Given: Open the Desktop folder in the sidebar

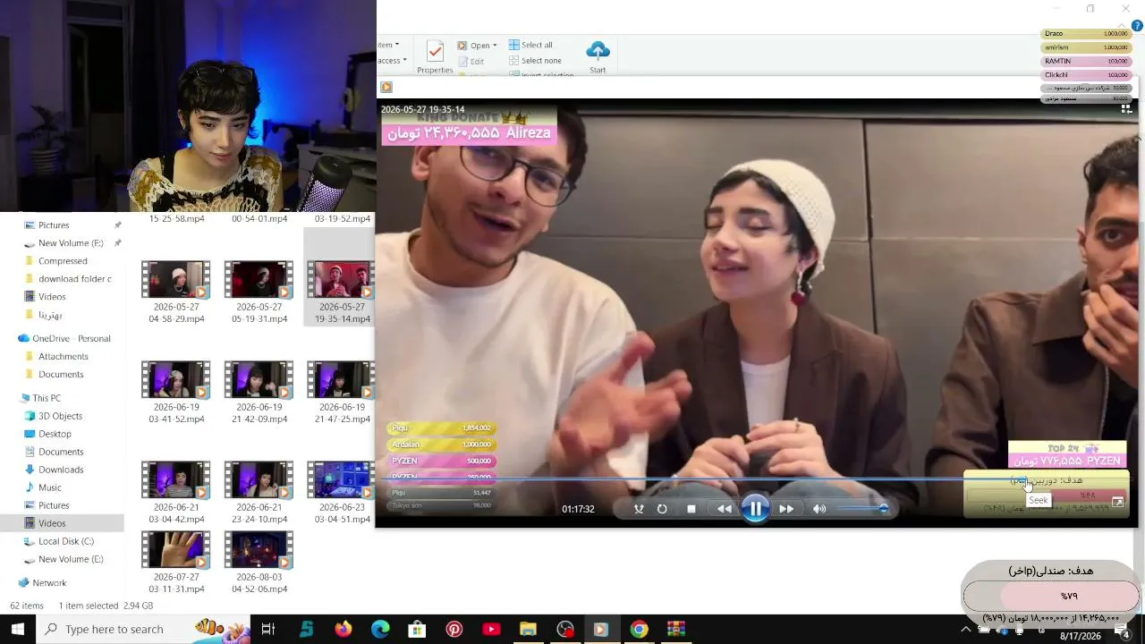Looking at the screenshot, I should pyautogui.click(x=55, y=434).
